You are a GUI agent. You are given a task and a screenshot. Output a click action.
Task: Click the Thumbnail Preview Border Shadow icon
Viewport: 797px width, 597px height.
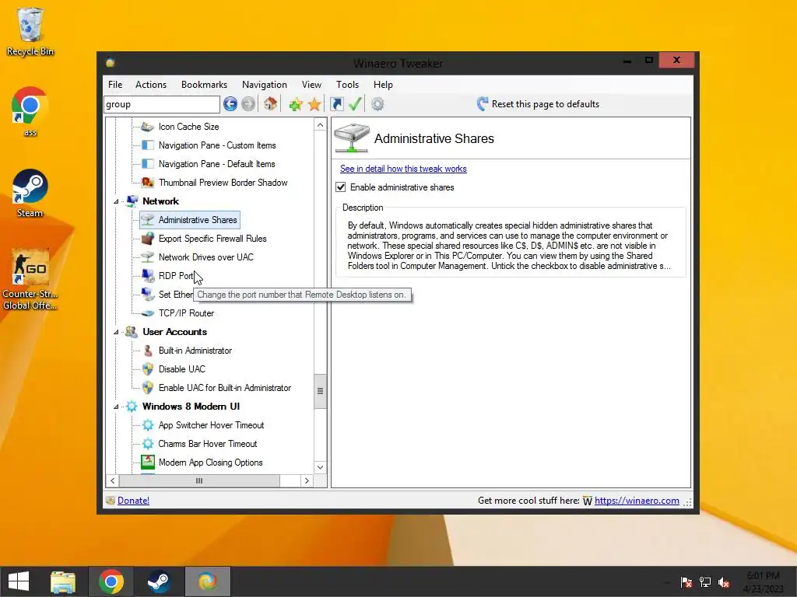tap(147, 182)
